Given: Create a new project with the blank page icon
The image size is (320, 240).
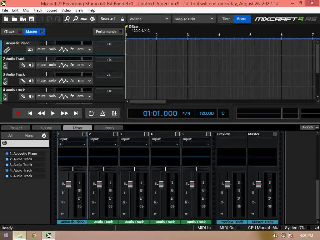Looking at the screenshot, I should click(x=6, y=19).
